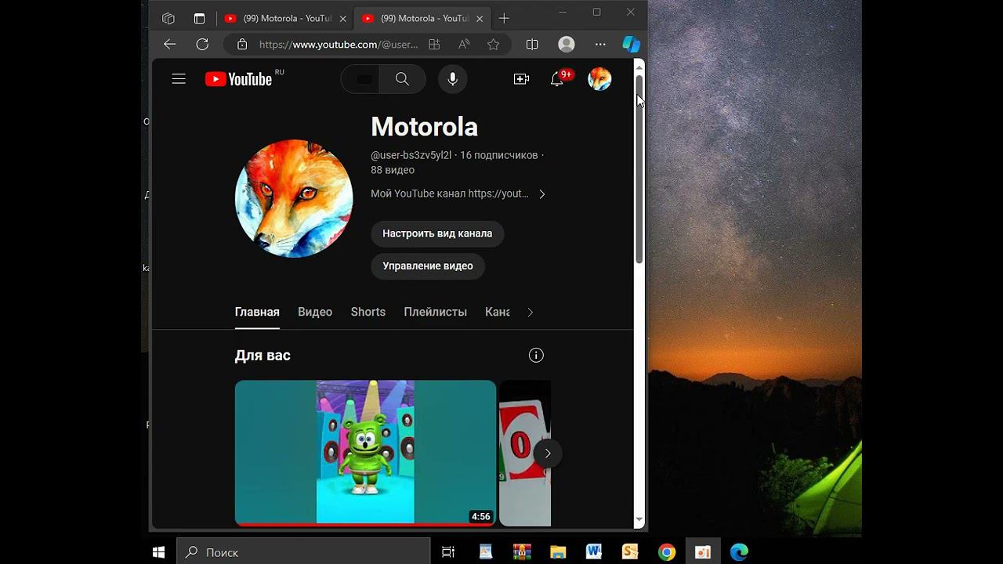Open the Copilot sidebar icon
The width and height of the screenshot is (1003, 564).
(x=631, y=45)
